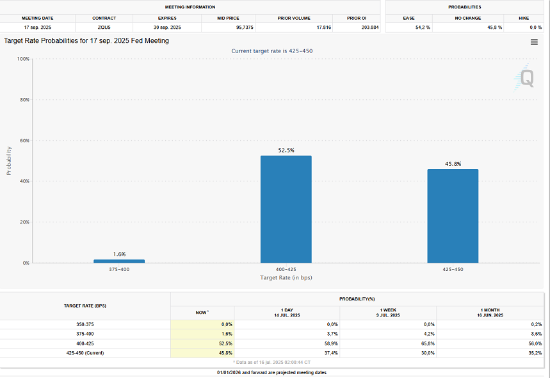Click 1 month value '8,6%'

(537, 334)
